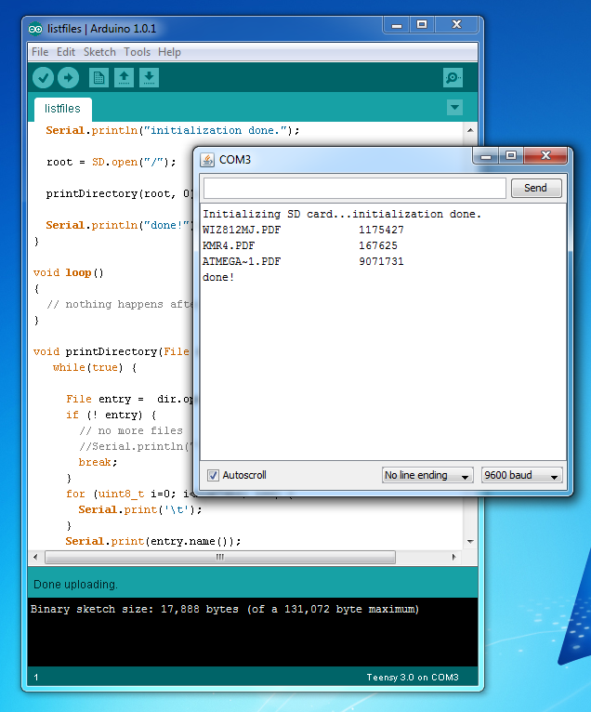Click the 167625 file size value
Viewport: 591px width, 712px height.
[378, 246]
